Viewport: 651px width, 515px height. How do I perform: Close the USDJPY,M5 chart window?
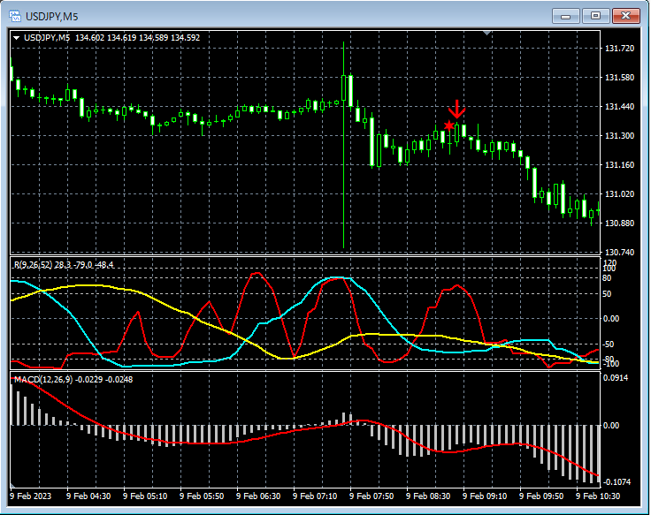tap(625, 16)
